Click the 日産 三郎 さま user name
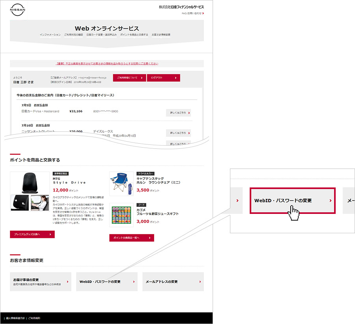Screen dimensions: 355x324 (23, 82)
